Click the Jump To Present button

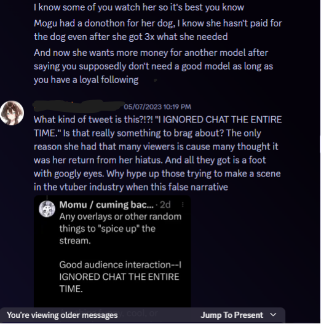(x=232, y=315)
